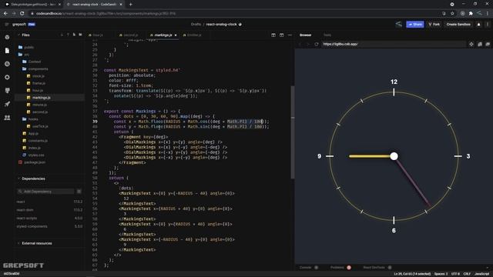Select the Browser preview tab
The width and height of the screenshot is (493, 277).
coord(305,35)
